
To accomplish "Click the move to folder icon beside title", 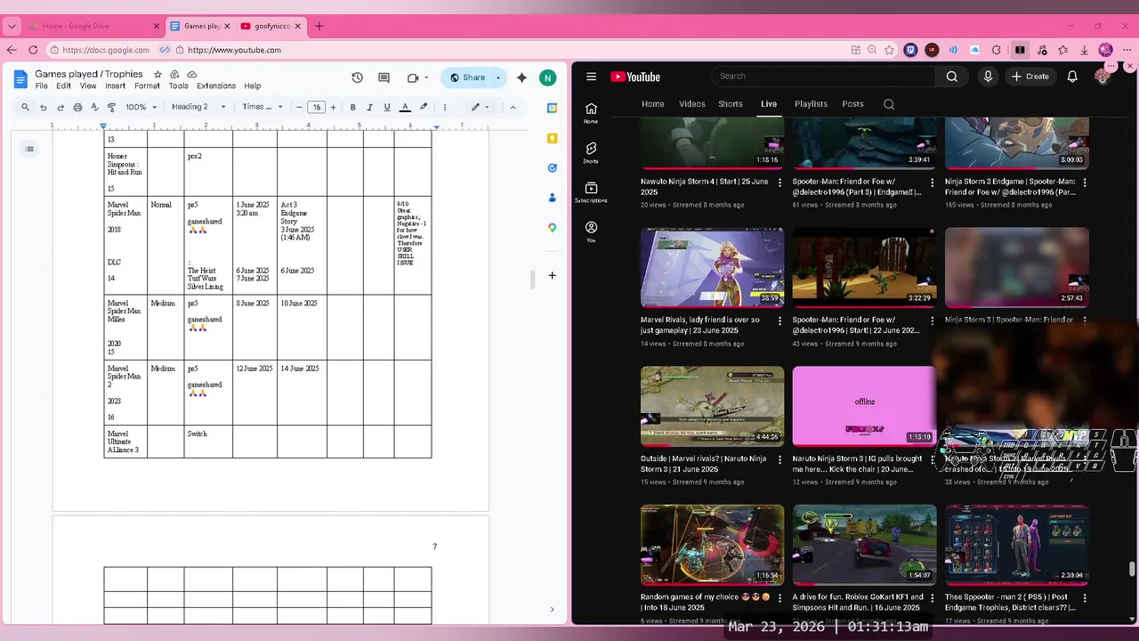I will point(174,75).
